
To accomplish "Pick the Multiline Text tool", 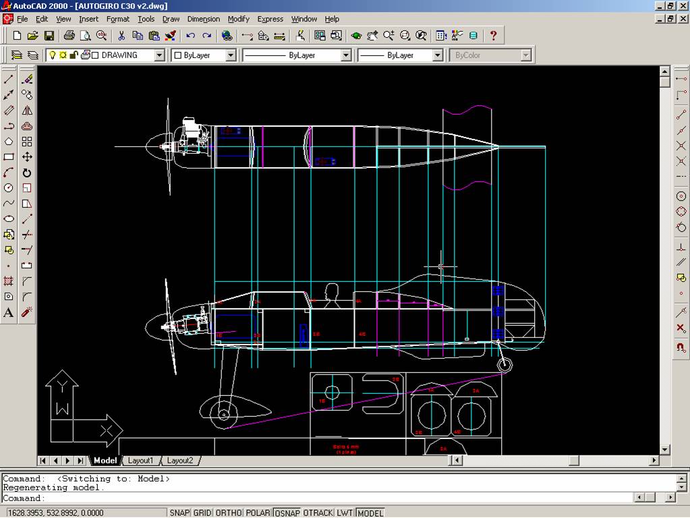I will 9,312.
